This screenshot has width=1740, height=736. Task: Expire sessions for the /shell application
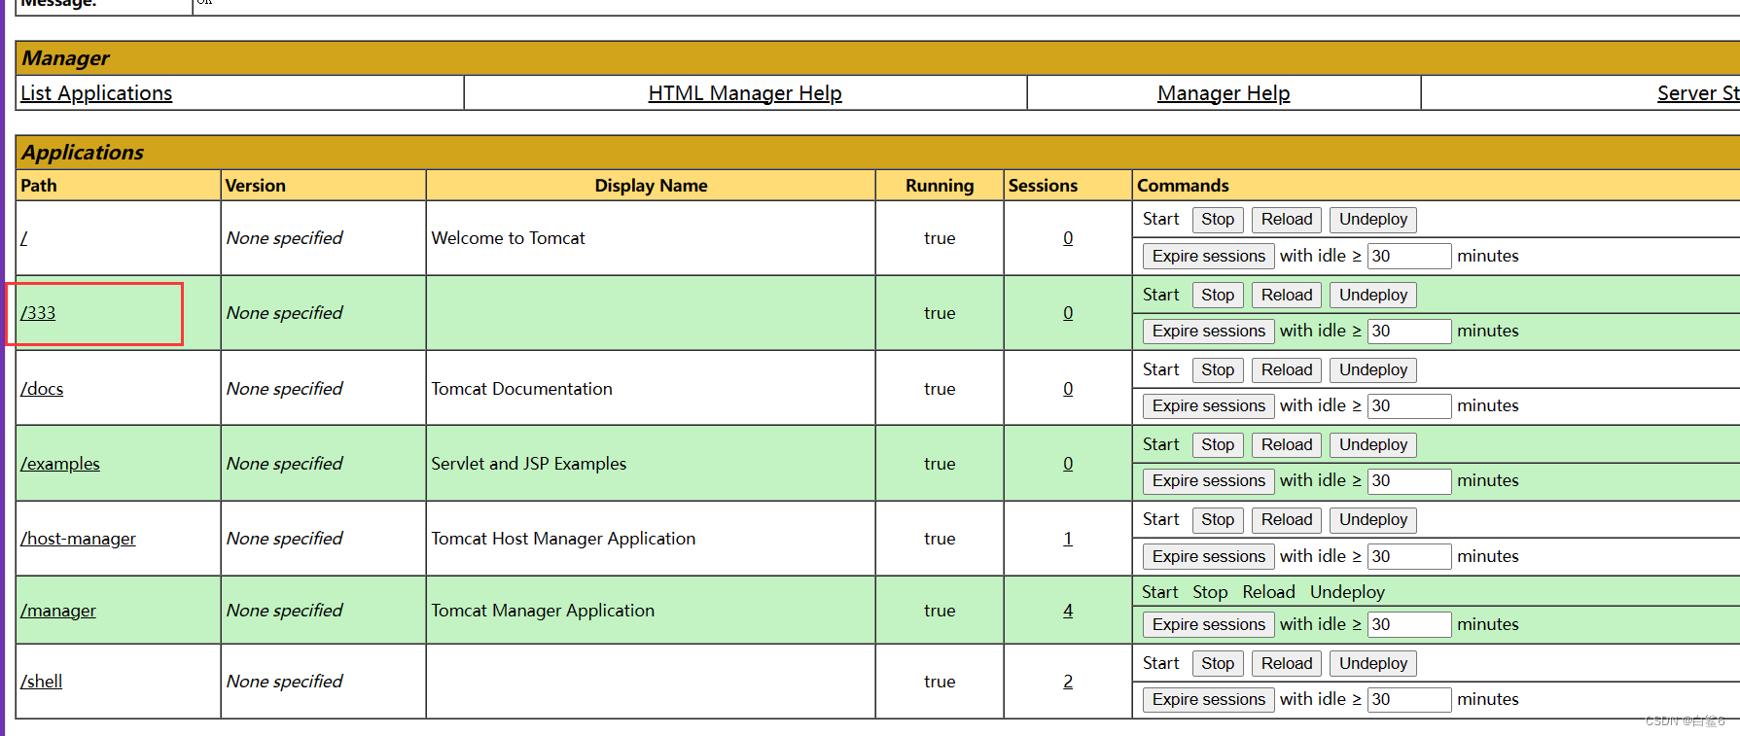[x=1209, y=700]
